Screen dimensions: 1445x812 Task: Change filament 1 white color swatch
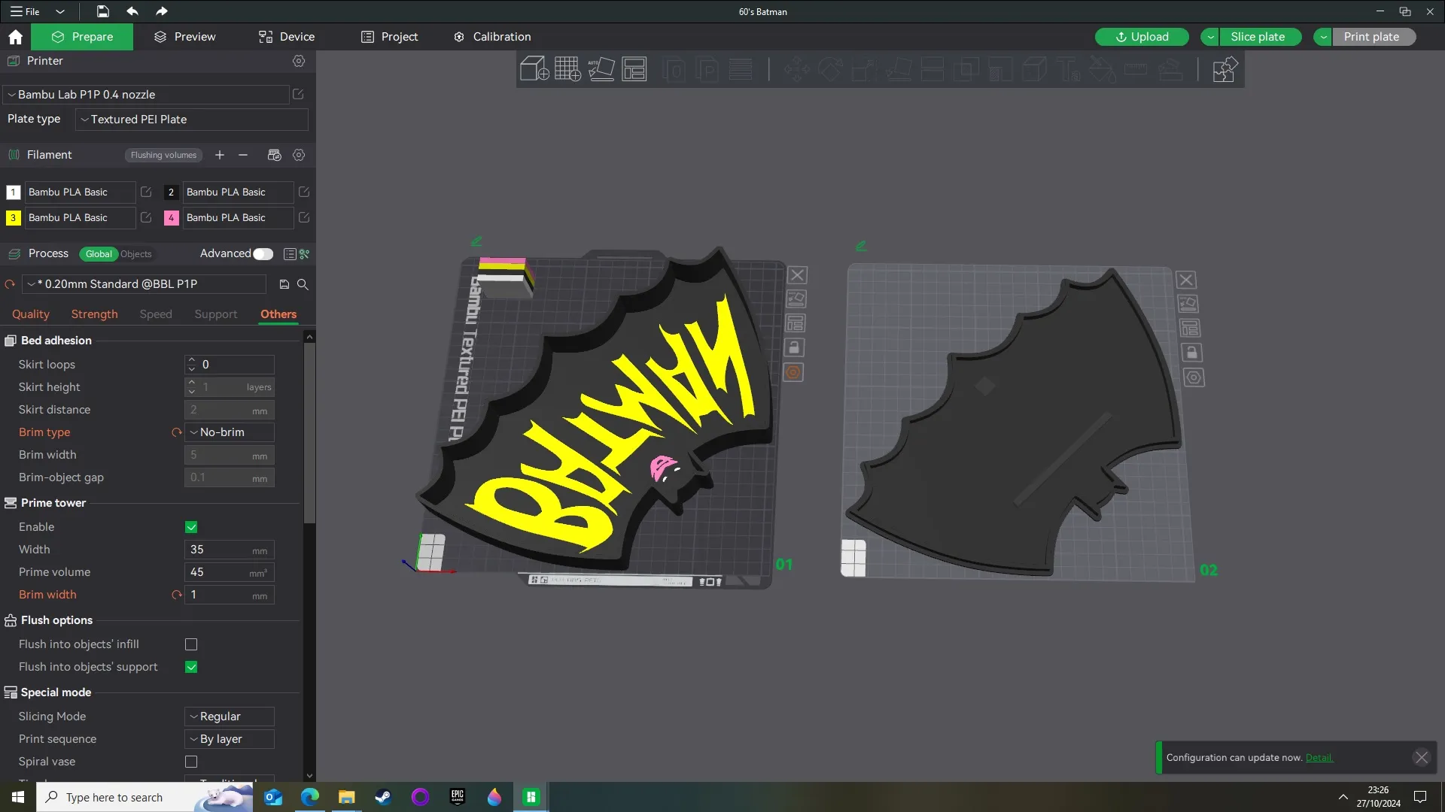click(13, 192)
